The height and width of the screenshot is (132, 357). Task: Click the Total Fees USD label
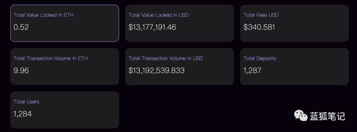pos(261,15)
